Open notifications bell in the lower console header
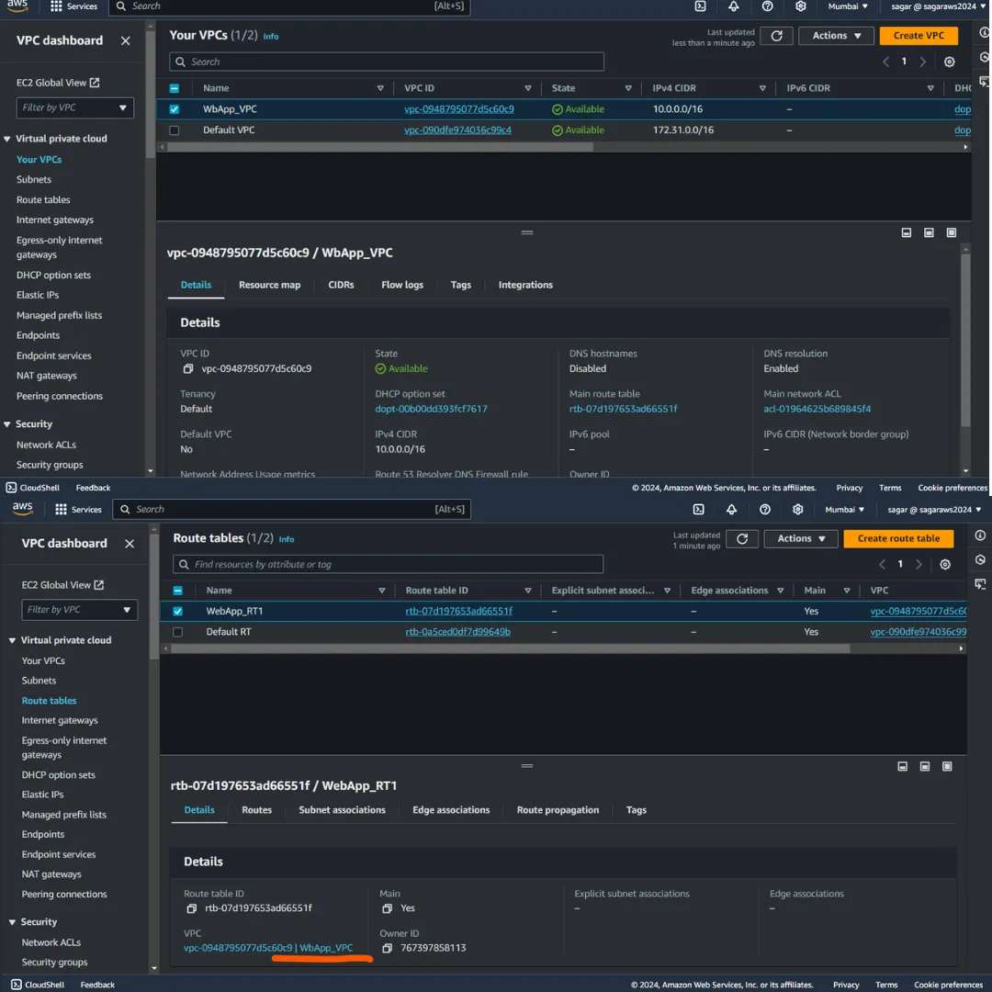Image resolution: width=992 pixels, height=992 pixels. point(731,509)
